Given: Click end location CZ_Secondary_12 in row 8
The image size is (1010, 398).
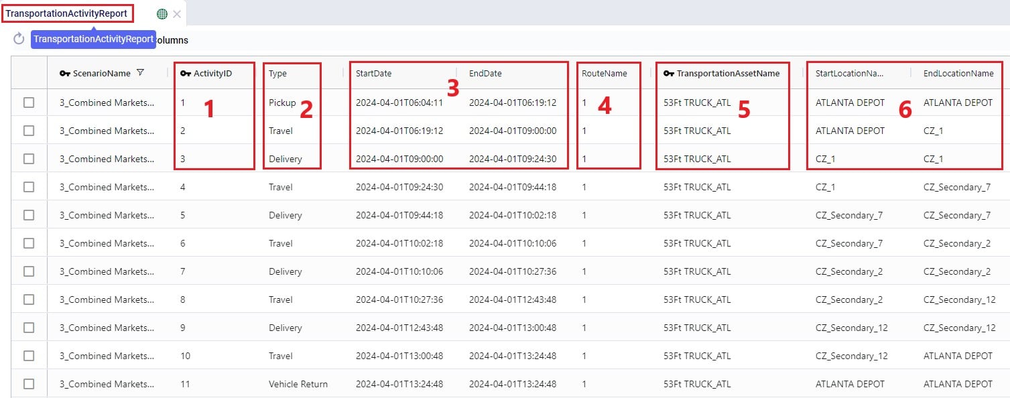Looking at the screenshot, I should (x=960, y=300).
